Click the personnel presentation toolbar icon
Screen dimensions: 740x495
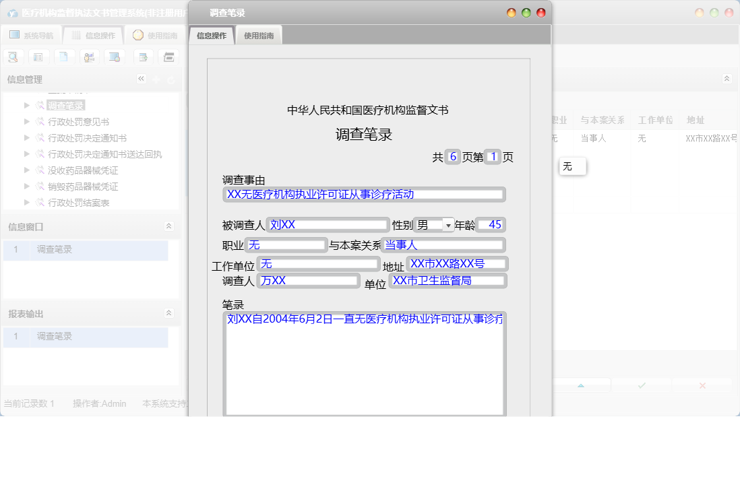[x=89, y=57]
